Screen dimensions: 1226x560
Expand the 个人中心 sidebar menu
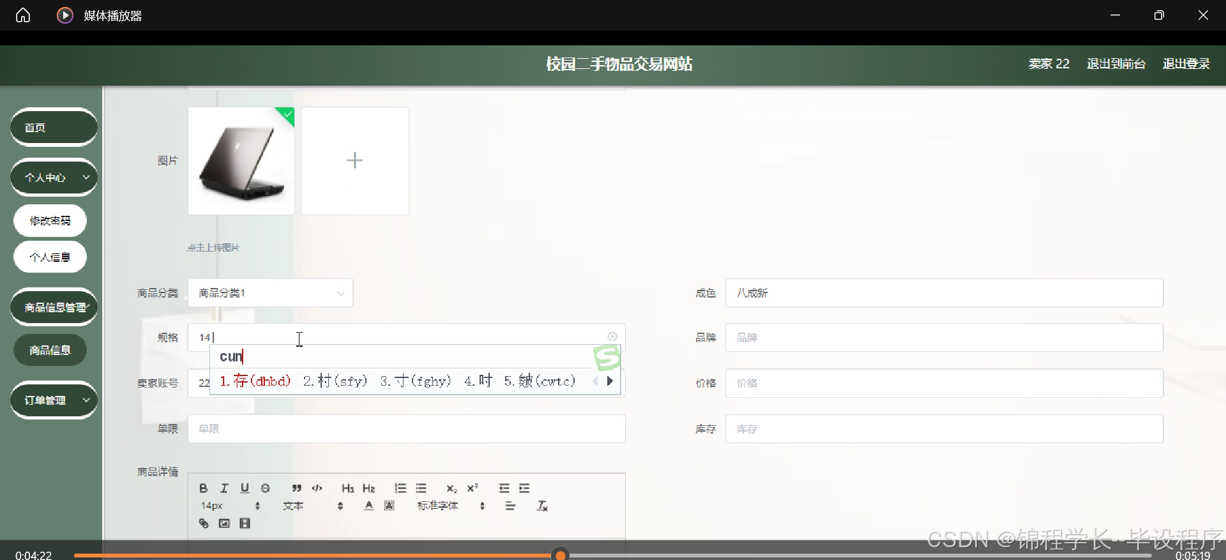[x=54, y=178]
